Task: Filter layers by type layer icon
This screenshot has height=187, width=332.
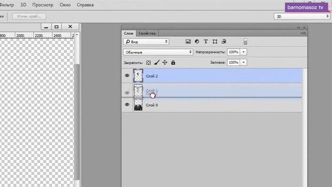Action: (206, 42)
